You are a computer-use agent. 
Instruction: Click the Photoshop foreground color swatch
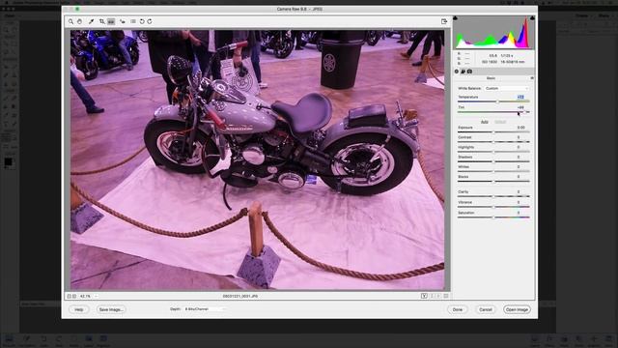coord(9,161)
